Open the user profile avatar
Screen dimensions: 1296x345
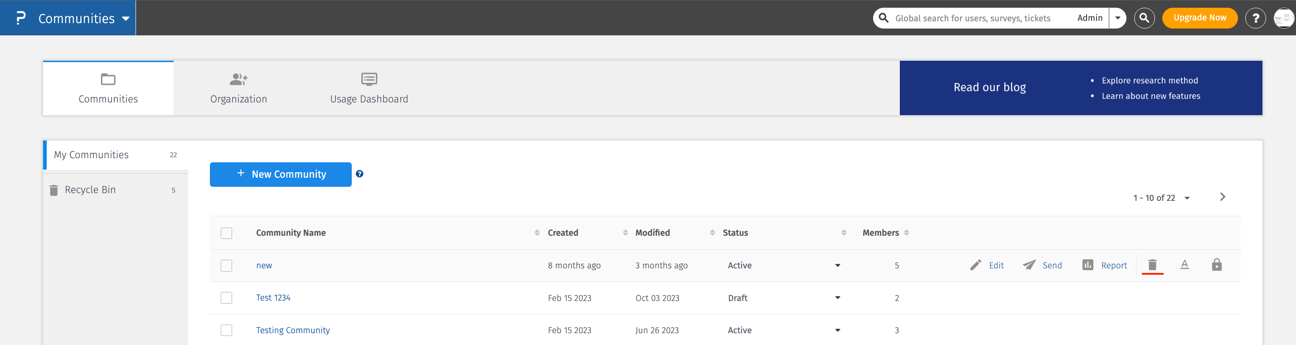coord(1283,18)
